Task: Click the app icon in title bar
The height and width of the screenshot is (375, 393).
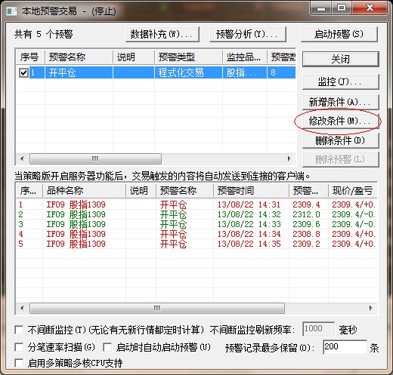Action: tap(12, 11)
